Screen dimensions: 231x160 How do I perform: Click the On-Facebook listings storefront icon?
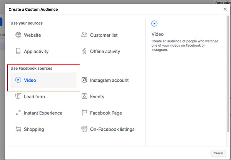[x=84, y=129]
